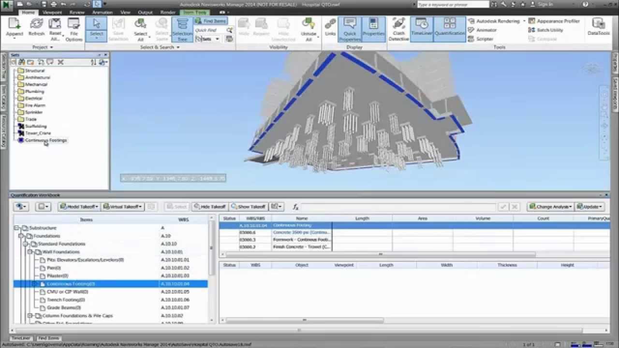Open the Sets dropdown in the ribbon
This screenshot has height=348, width=619.
click(207, 39)
